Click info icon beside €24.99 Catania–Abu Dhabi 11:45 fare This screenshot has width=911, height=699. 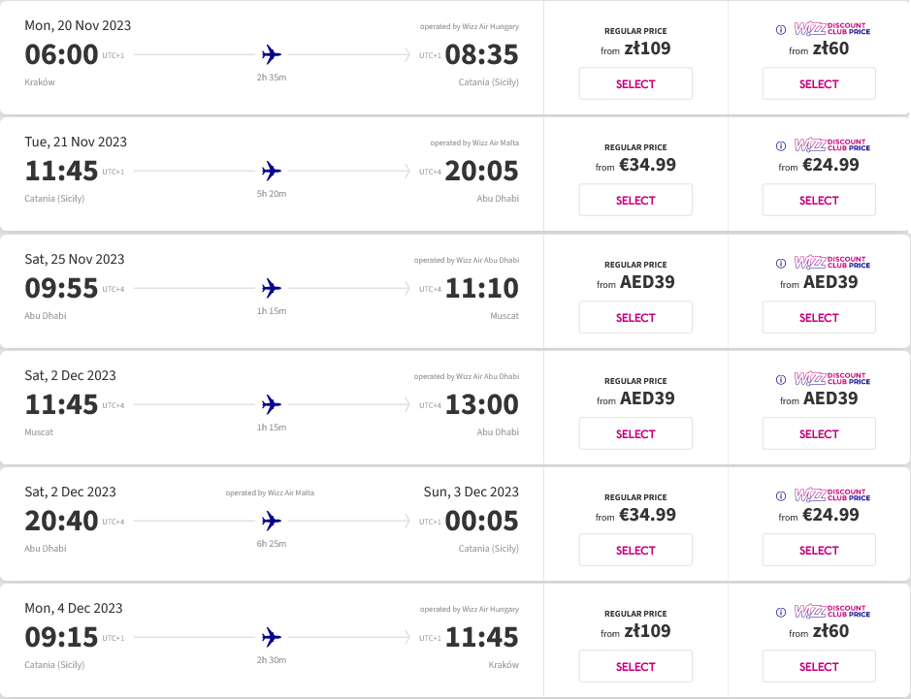click(781, 146)
